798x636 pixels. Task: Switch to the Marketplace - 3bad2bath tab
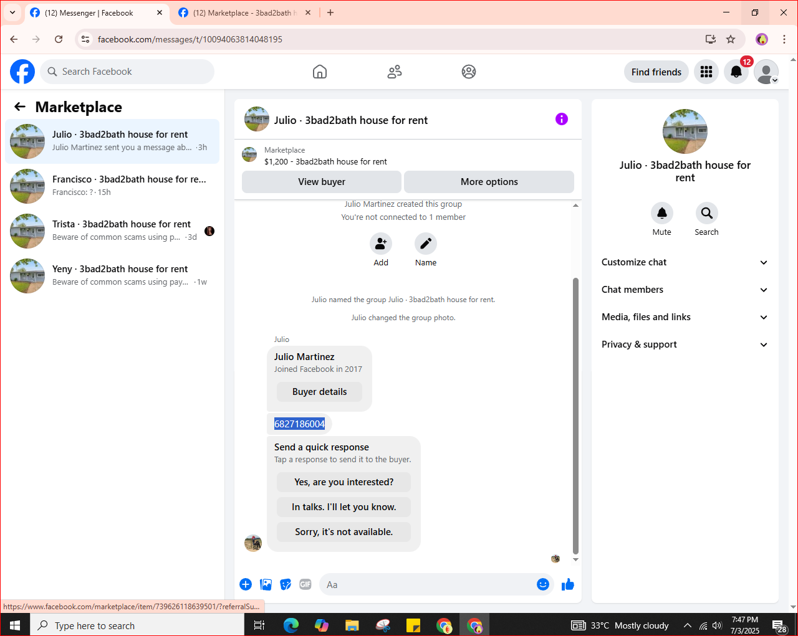[x=245, y=12]
